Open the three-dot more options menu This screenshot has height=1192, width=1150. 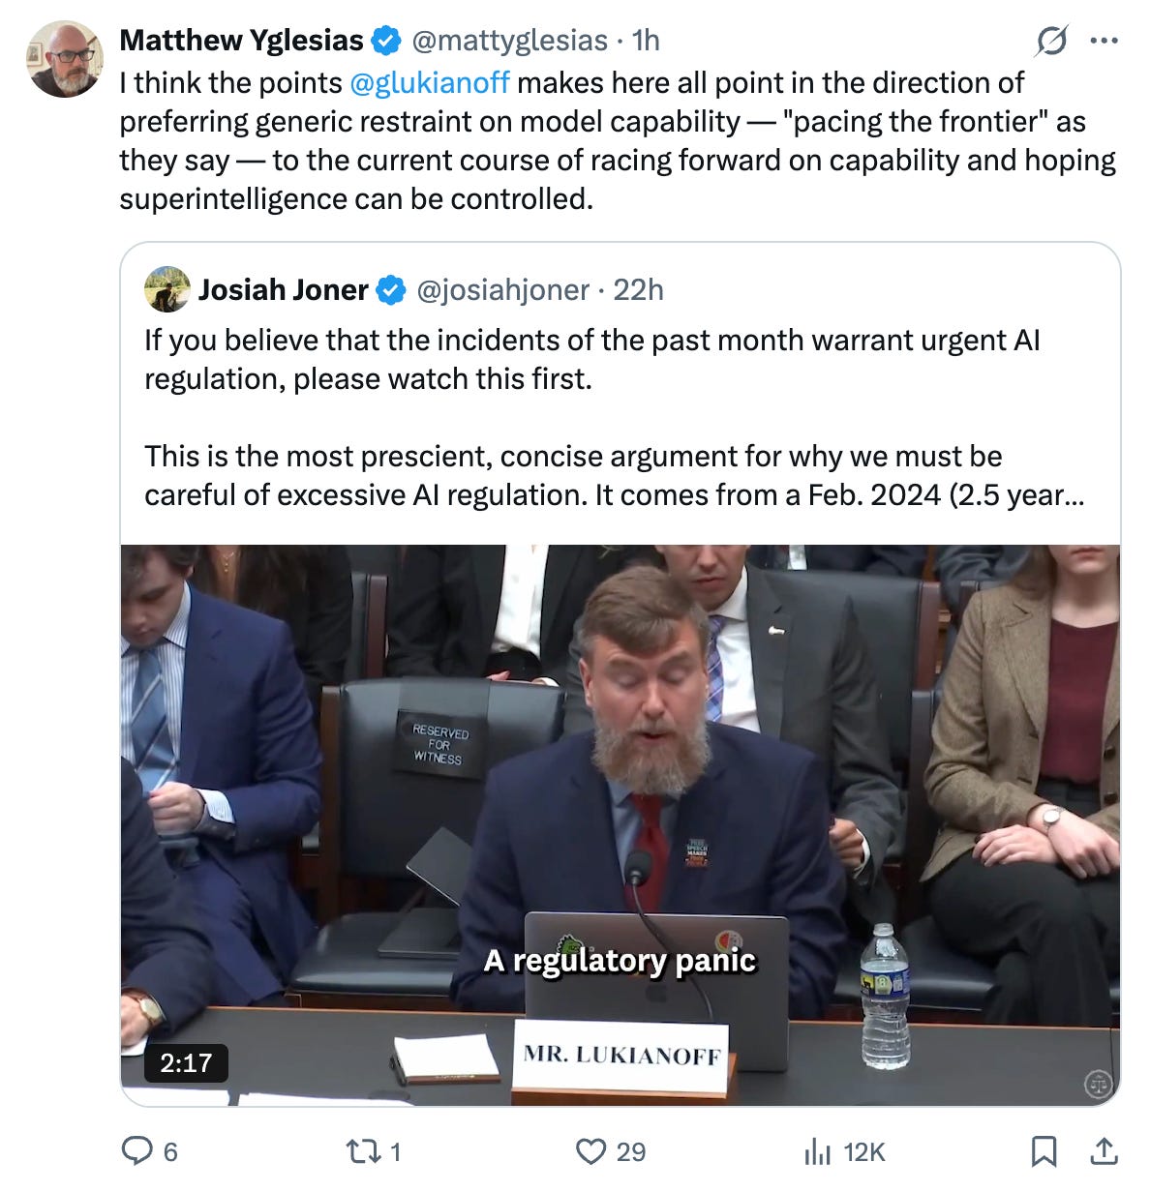point(1104,41)
